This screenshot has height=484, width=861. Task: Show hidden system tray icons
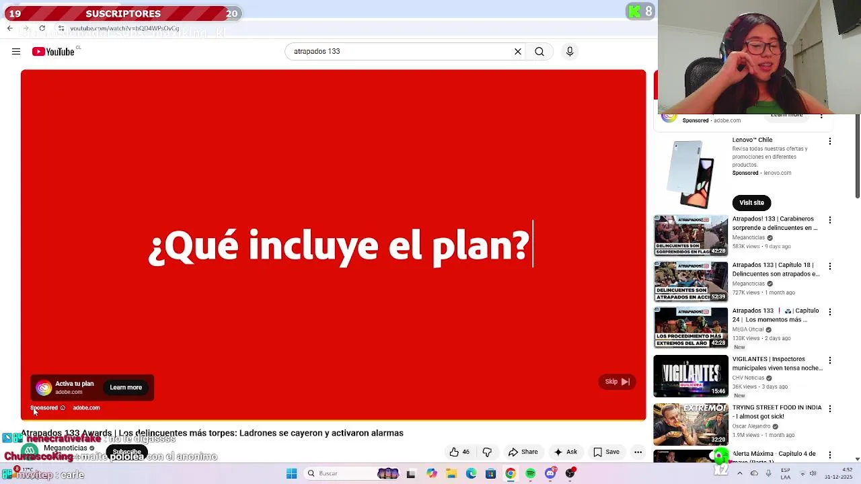pyautogui.click(x=740, y=474)
